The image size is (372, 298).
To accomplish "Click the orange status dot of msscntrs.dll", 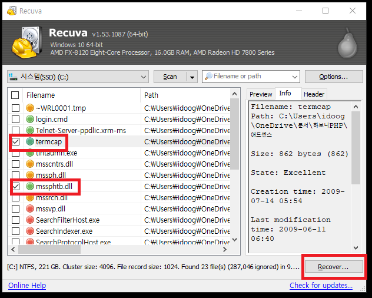I will [30, 164].
